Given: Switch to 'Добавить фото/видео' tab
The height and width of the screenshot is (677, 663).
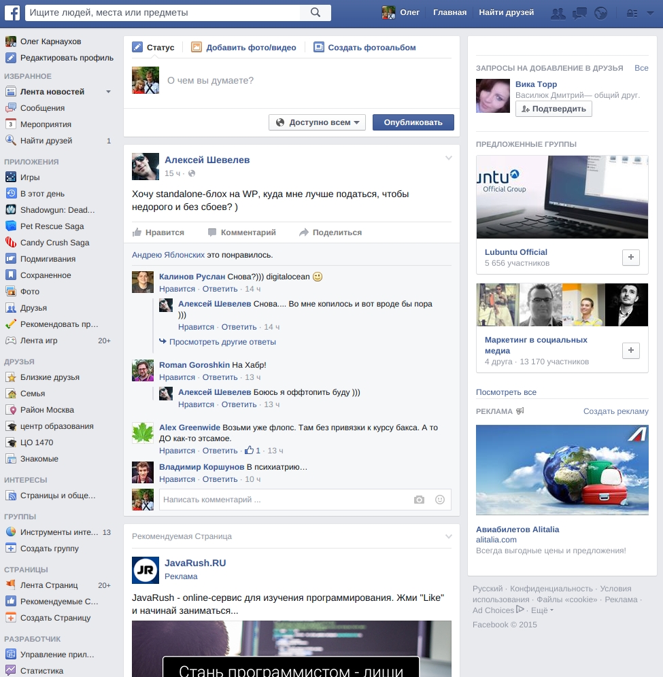Looking at the screenshot, I should click(244, 48).
